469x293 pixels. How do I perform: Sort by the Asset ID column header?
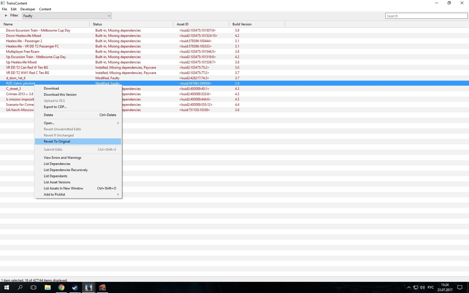click(182, 24)
